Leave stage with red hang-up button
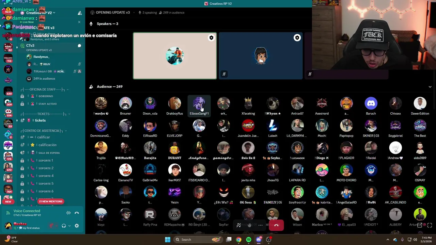Screen dimensions: 436x245 tap(276, 225)
